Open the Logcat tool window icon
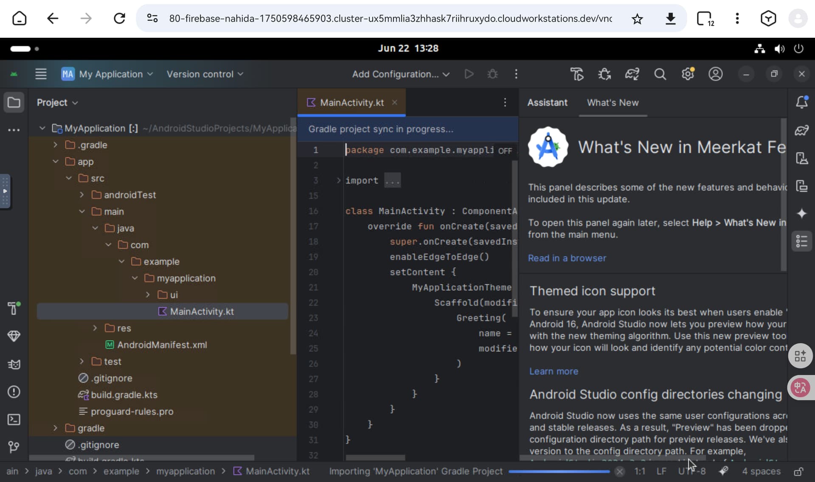This screenshot has height=482, width=815. (14, 364)
